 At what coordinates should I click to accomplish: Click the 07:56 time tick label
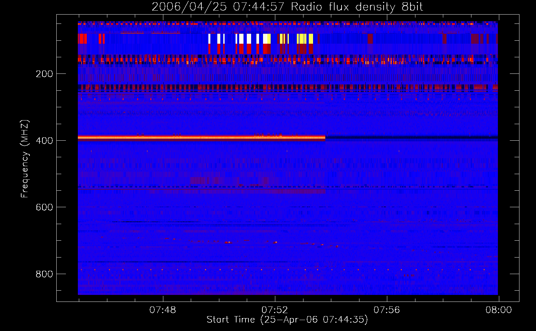(x=387, y=310)
